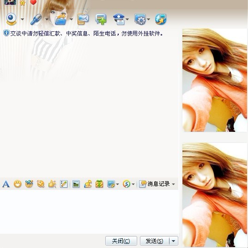Expand the webcam video options arrow
Image resolution: width=248 pixels, height=248 pixels.
pyautogui.click(x=23, y=19)
